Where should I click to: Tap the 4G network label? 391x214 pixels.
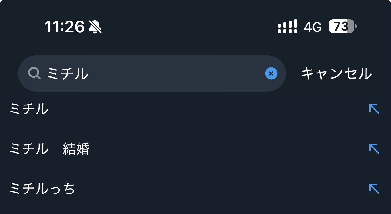tap(313, 27)
